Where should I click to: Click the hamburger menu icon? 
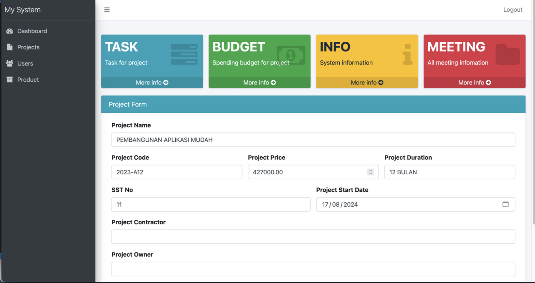(107, 9)
